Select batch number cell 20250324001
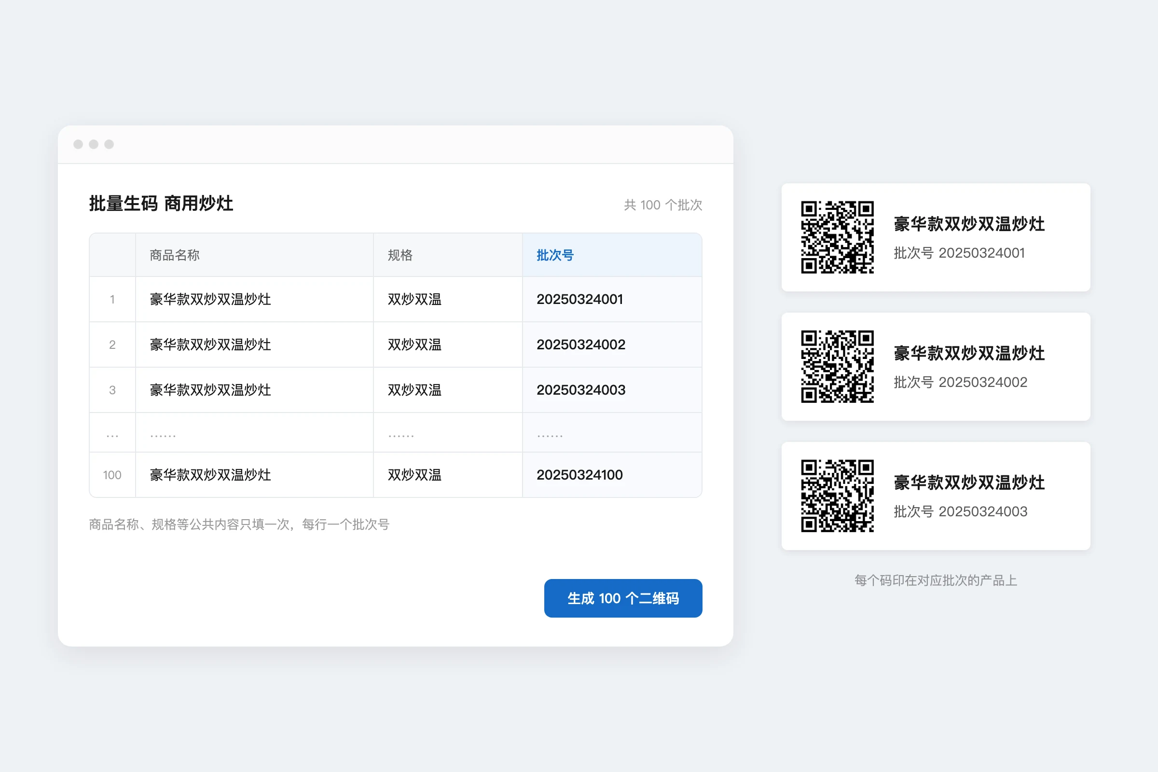1158x772 pixels. click(x=612, y=299)
